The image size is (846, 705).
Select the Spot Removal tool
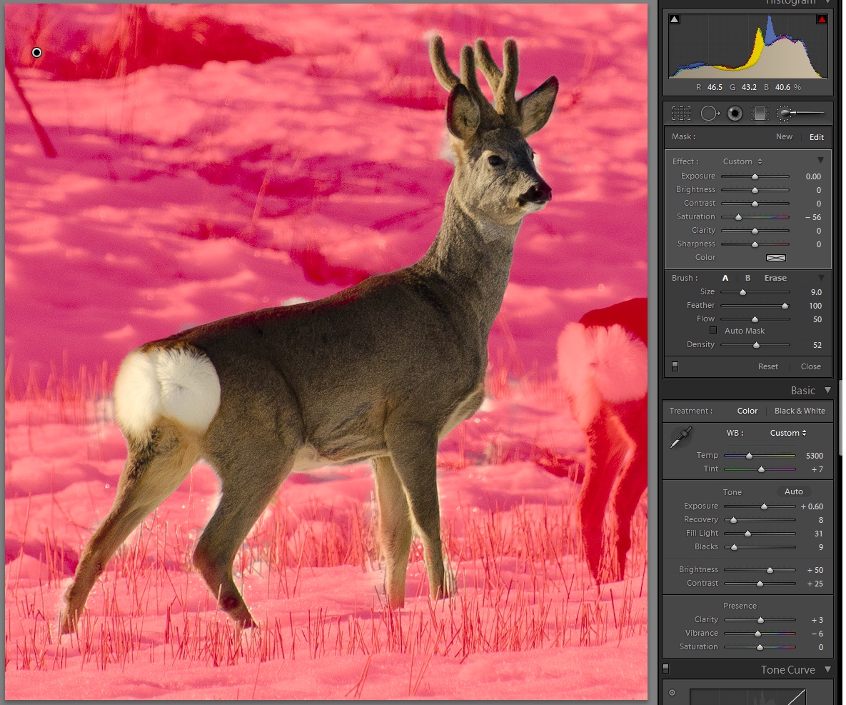click(x=710, y=114)
